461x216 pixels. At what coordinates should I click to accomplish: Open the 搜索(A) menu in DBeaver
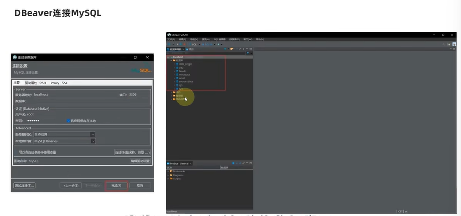pyautogui.click(x=205, y=39)
